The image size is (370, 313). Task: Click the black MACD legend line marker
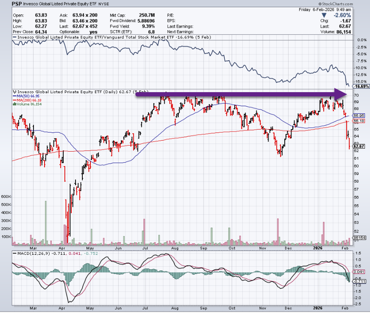click(x=14, y=254)
